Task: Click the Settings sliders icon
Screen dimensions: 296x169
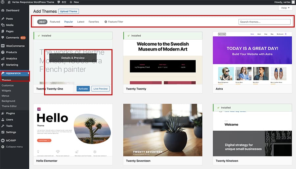Action: point(3,132)
